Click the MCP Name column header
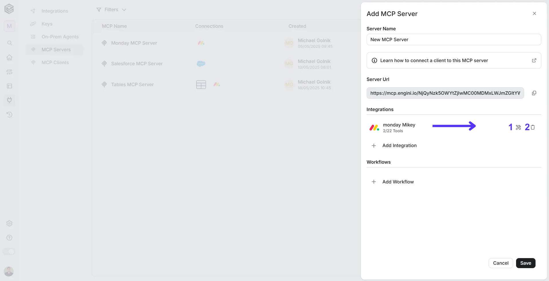 click(x=114, y=26)
